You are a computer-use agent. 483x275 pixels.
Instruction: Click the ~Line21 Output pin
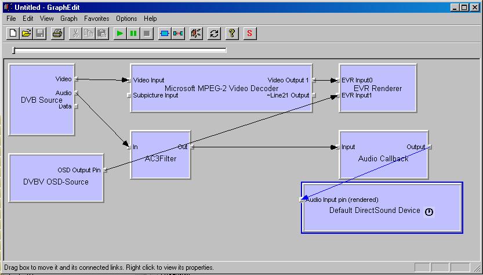coord(314,96)
